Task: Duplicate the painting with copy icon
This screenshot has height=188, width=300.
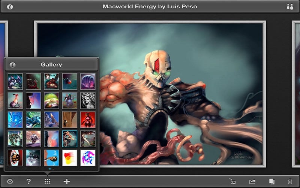Action: click(271, 181)
